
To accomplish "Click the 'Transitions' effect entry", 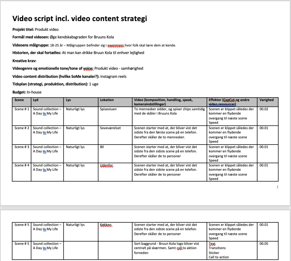I will point(217,248).
